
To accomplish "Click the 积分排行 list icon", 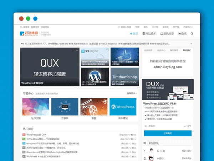I will point(145,143).
